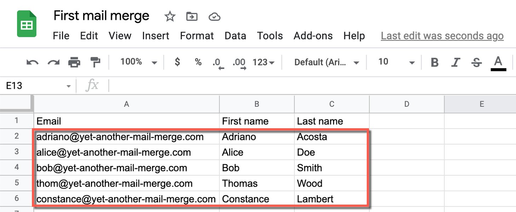Select the Doe last name cell

click(x=332, y=152)
